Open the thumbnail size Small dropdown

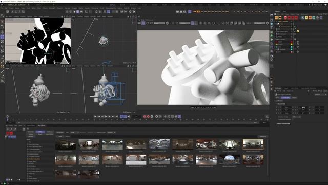pos(74,133)
